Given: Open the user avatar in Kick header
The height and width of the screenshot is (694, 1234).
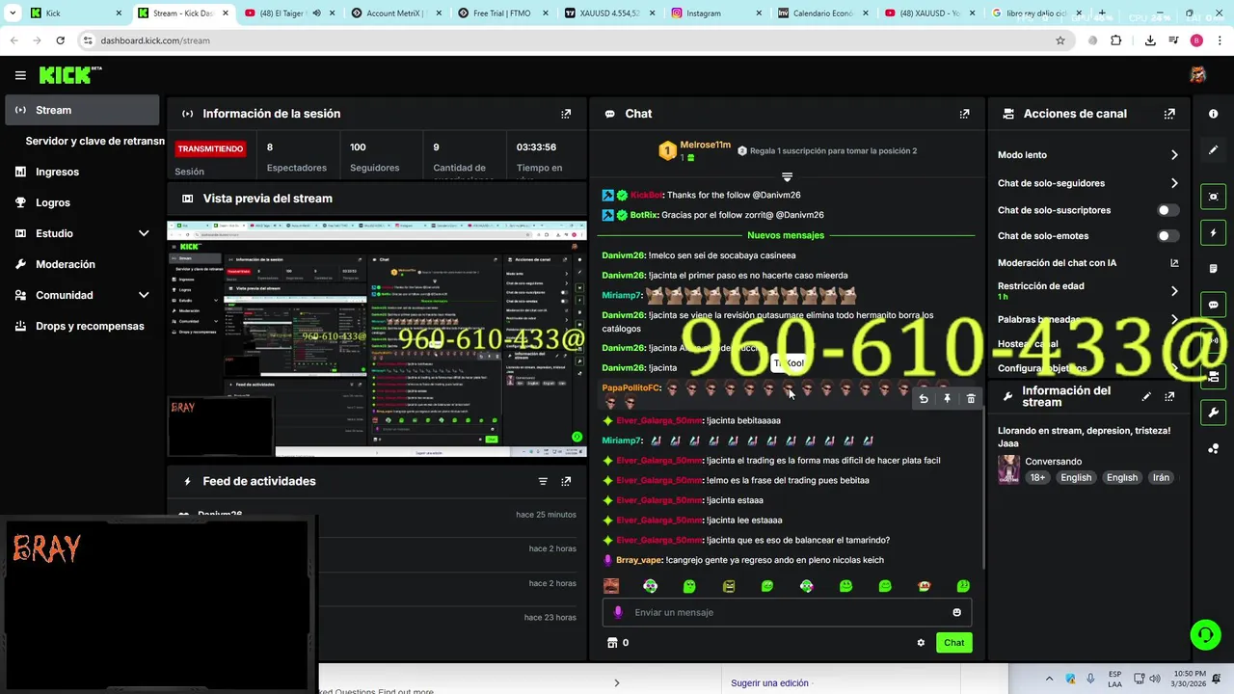Looking at the screenshot, I should pyautogui.click(x=1197, y=75).
